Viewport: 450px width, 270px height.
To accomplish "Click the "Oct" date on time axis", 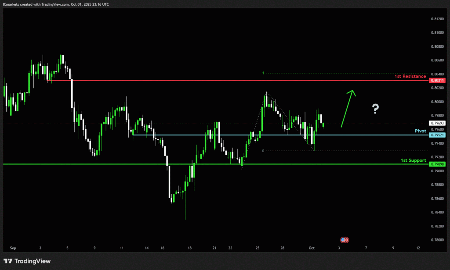I will click(x=312, y=248).
